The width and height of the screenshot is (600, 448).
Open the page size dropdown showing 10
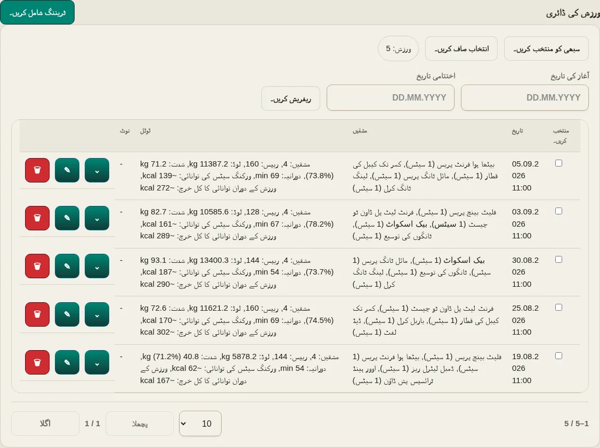pyautogui.click(x=200, y=424)
